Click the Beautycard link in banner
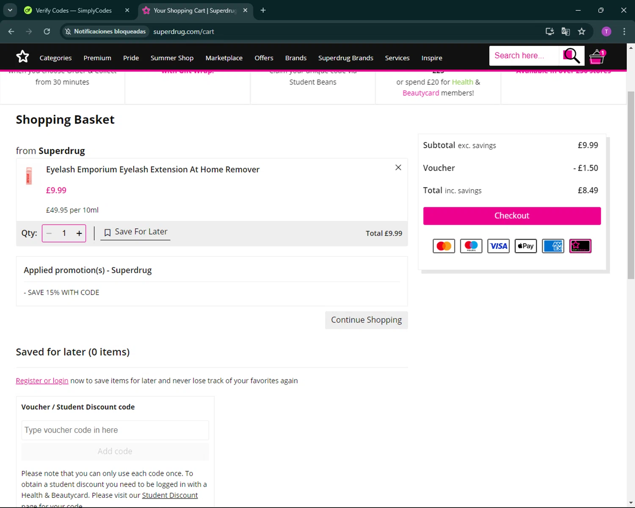Viewport: 635px width, 508px height. click(421, 93)
